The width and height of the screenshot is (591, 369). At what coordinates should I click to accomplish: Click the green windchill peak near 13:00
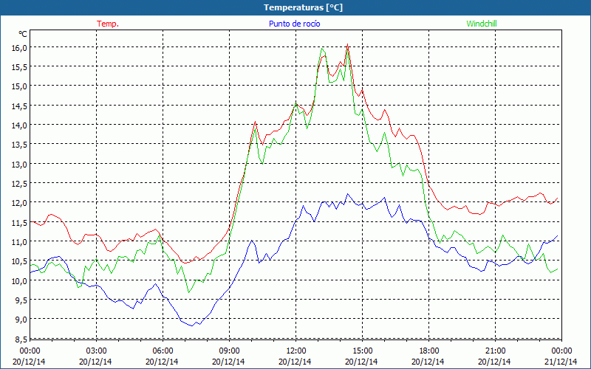(x=322, y=48)
